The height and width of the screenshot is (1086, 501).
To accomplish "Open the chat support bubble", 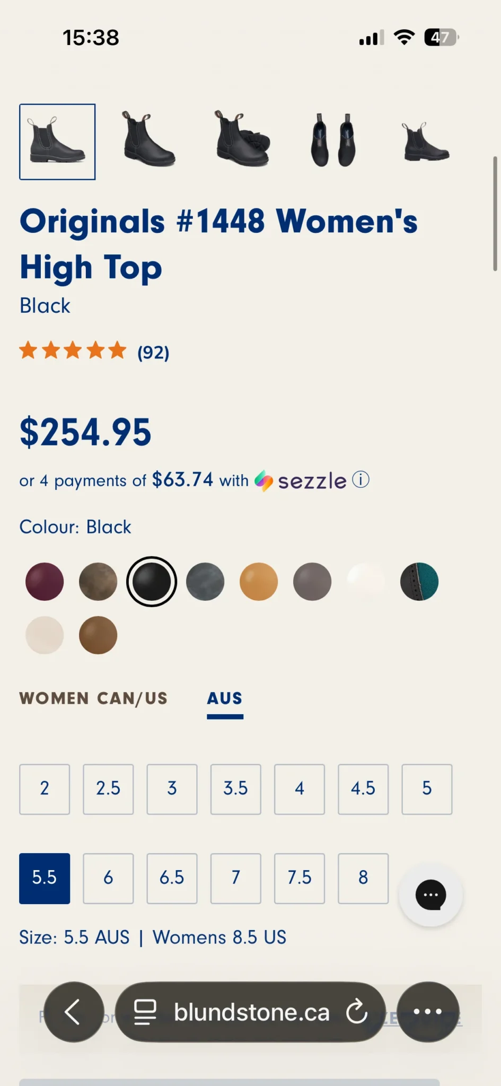I will [x=430, y=895].
